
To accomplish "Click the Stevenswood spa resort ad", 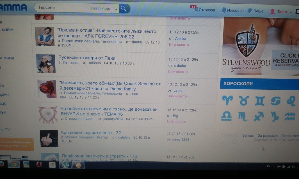I will (x=261, y=46).
